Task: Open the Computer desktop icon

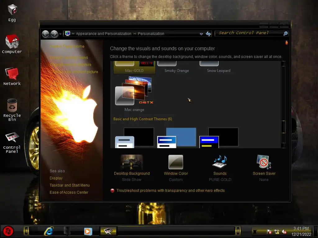Action: coord(12,44)
